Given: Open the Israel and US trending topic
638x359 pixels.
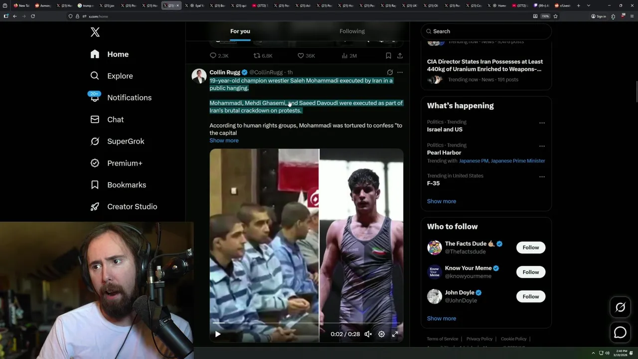Looking at the screenshot, I should point(445,130).
